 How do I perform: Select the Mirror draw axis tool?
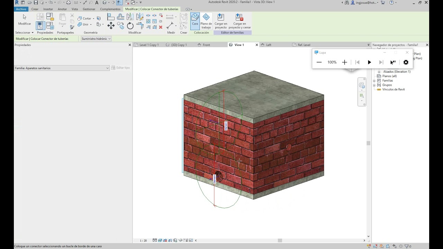(139, 17)
